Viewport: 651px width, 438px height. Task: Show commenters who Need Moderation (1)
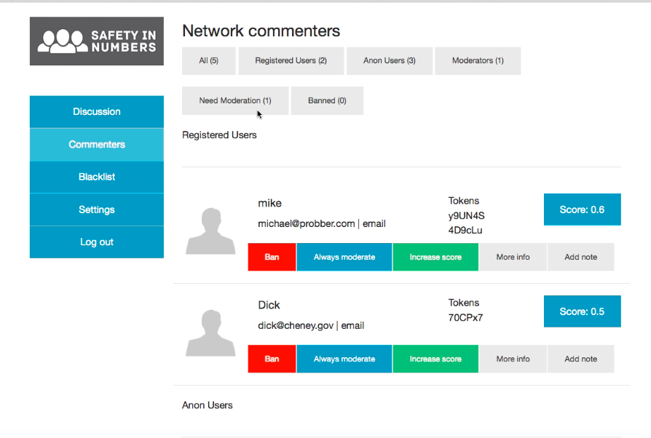coord(235,101)
